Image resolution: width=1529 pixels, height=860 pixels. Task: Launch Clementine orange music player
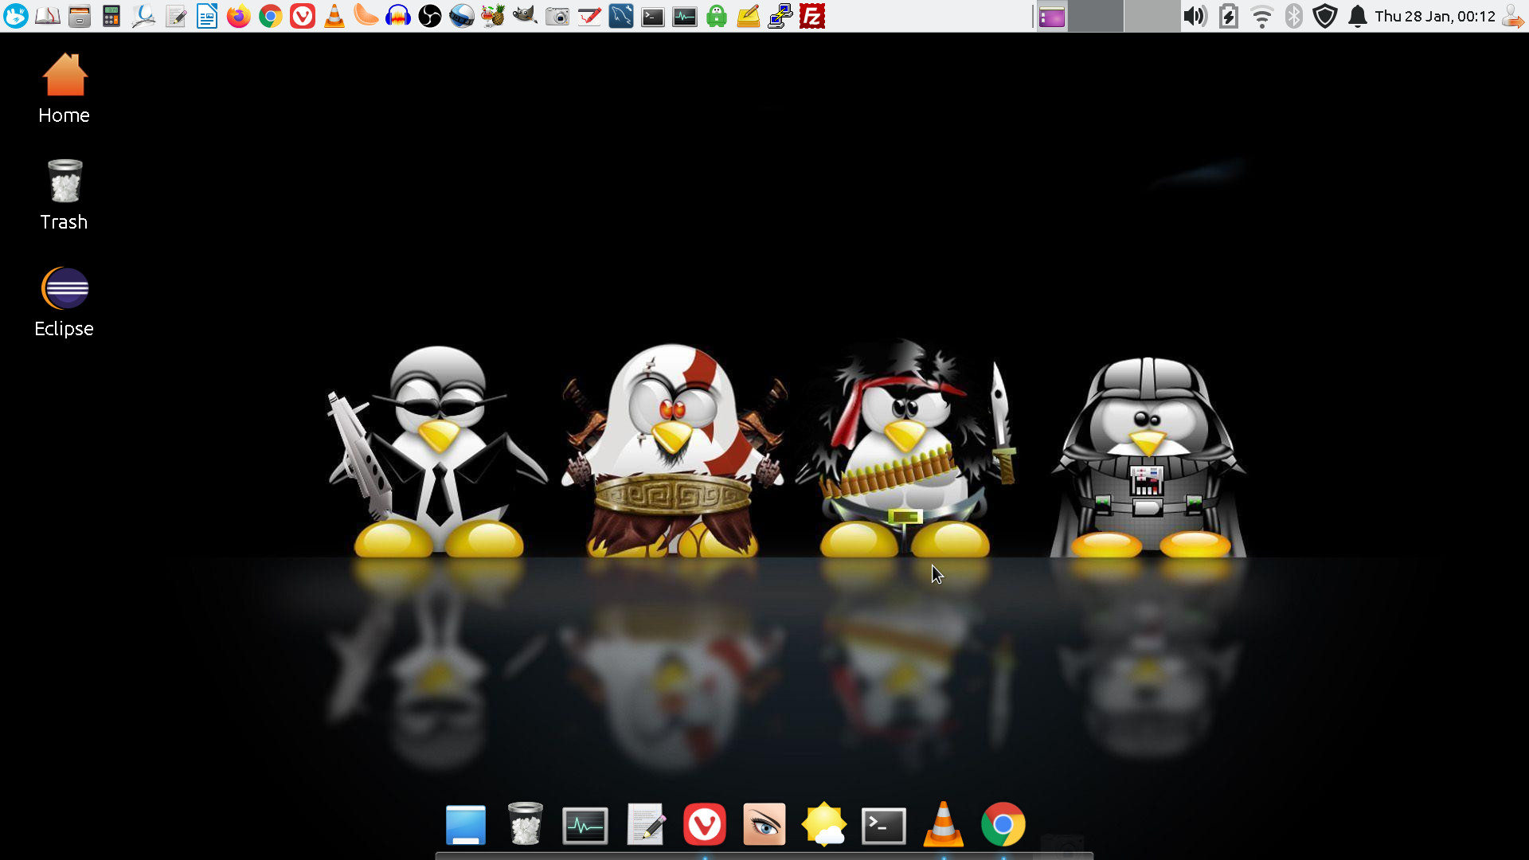(366, 16)
